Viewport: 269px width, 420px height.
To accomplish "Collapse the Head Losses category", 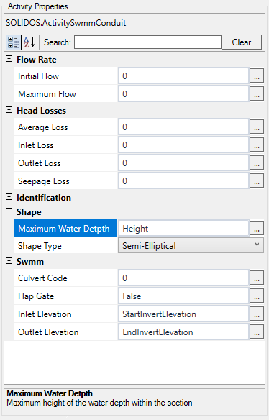I will 9,110.
